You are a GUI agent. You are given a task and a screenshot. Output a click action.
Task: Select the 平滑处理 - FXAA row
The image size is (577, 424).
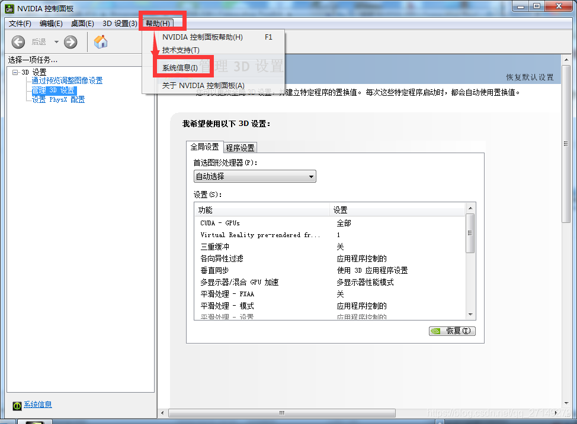click(330, 294)
